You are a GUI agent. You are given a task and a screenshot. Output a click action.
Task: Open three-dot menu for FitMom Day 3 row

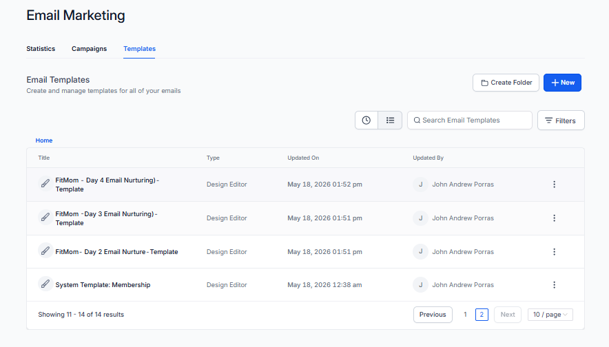click(555, 218)
